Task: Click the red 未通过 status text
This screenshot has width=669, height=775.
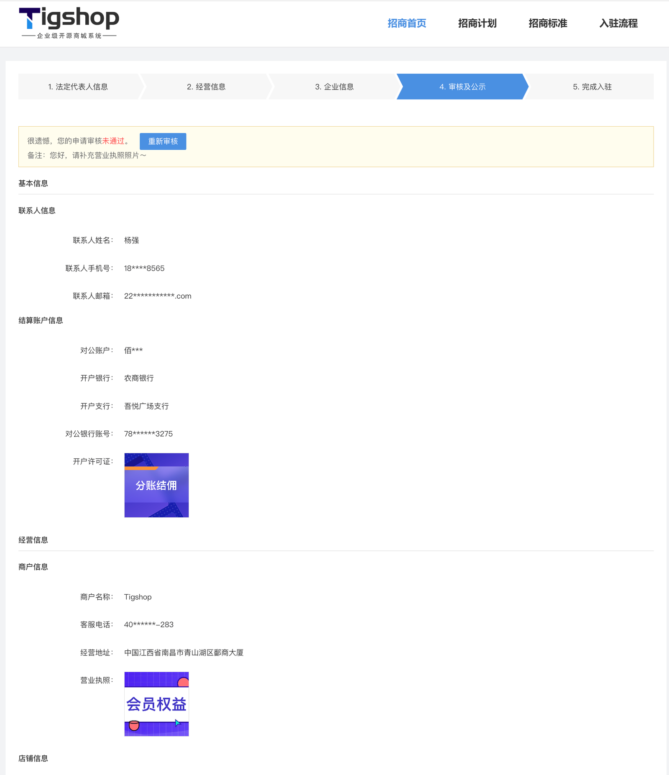Action: pos(113,141)
